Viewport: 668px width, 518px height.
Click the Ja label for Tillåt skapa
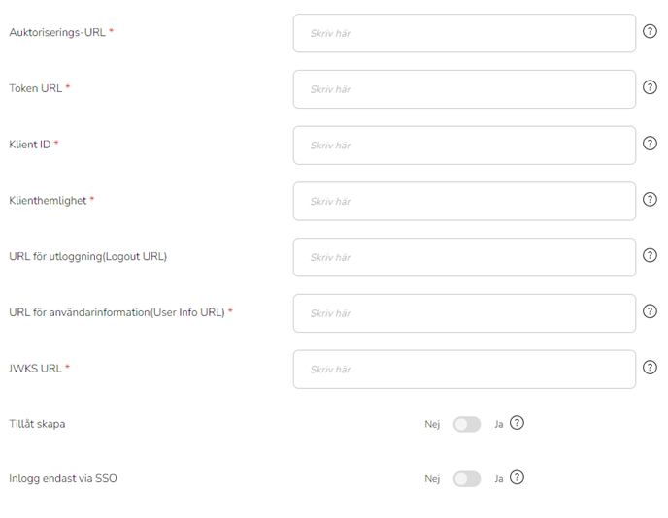click(x=499, y=424)
